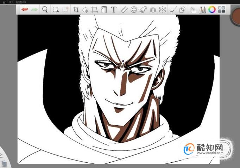Enable the French Curve tool
This screenshot has width=240, height=168.
click(x=143, y=10)
